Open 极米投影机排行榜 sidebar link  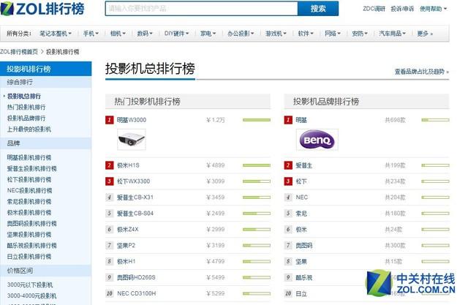(29, 213)
